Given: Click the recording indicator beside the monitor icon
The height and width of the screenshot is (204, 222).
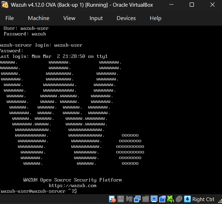Looking at the screenshot, I should coord(162,199).
